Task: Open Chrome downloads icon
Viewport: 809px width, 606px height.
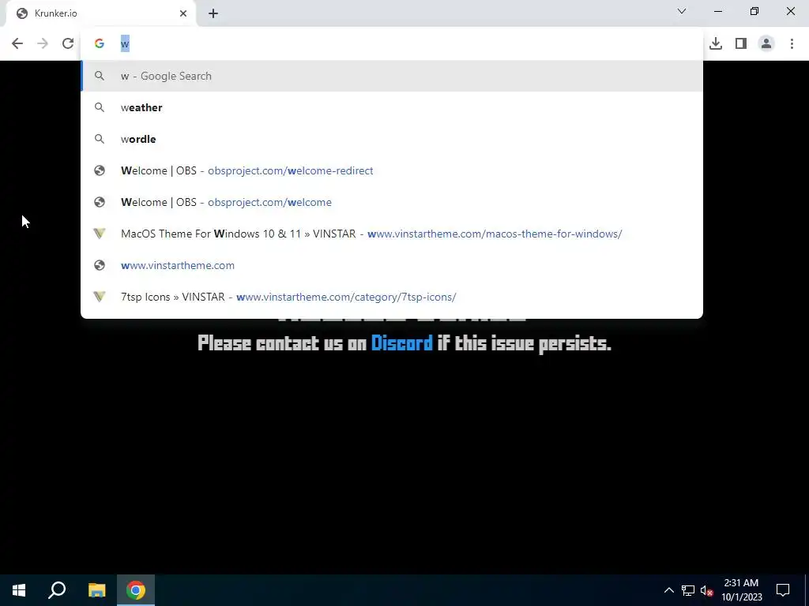Action: click(x=715, y=43)
